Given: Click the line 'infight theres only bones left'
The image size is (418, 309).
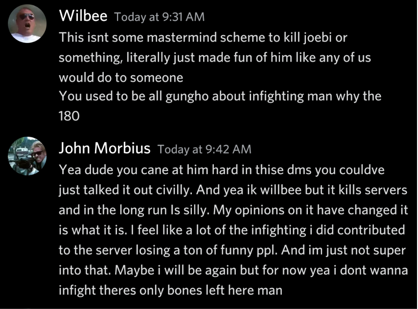Looking at the screenshot, I should point(170,290).
